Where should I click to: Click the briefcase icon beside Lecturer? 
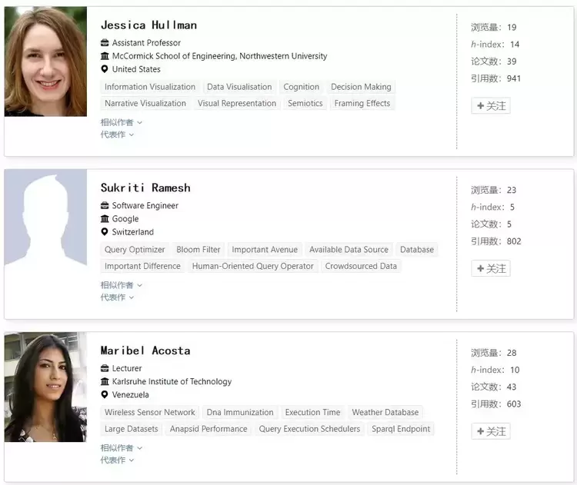[x=105, y=369]
